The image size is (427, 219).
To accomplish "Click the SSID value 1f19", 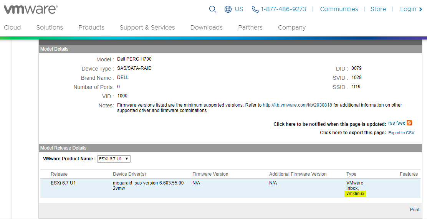I will pyautogui.click(x=356, y=87).
